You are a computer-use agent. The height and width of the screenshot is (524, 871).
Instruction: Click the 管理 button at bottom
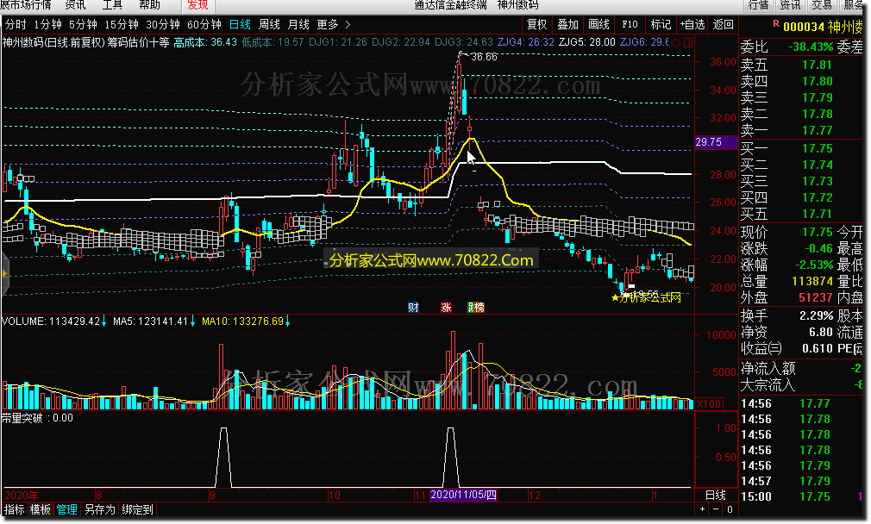click(x=66, y=509)
